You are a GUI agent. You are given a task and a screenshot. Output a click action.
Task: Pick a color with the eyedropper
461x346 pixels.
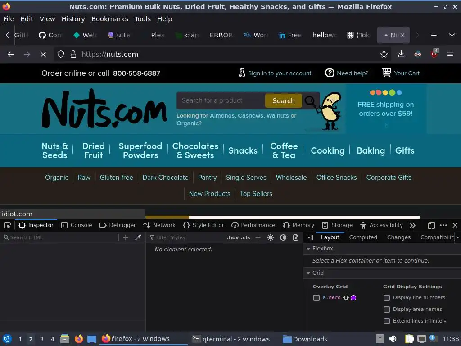click(138, 237)
